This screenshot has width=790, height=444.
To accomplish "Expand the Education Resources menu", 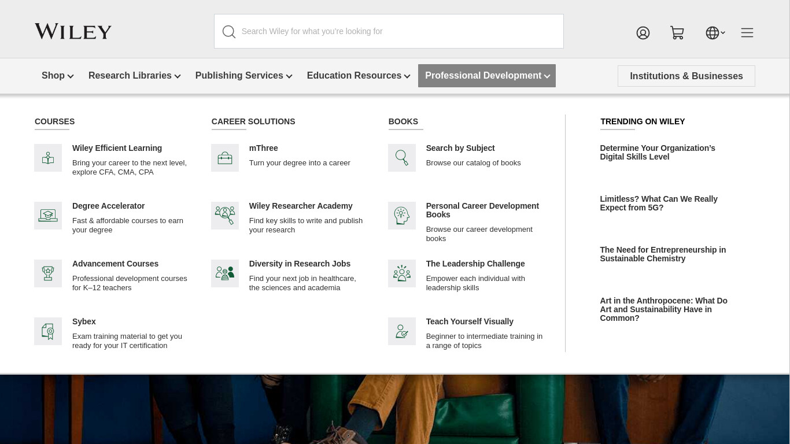I will pyautogui.click(x=359, y=76).
